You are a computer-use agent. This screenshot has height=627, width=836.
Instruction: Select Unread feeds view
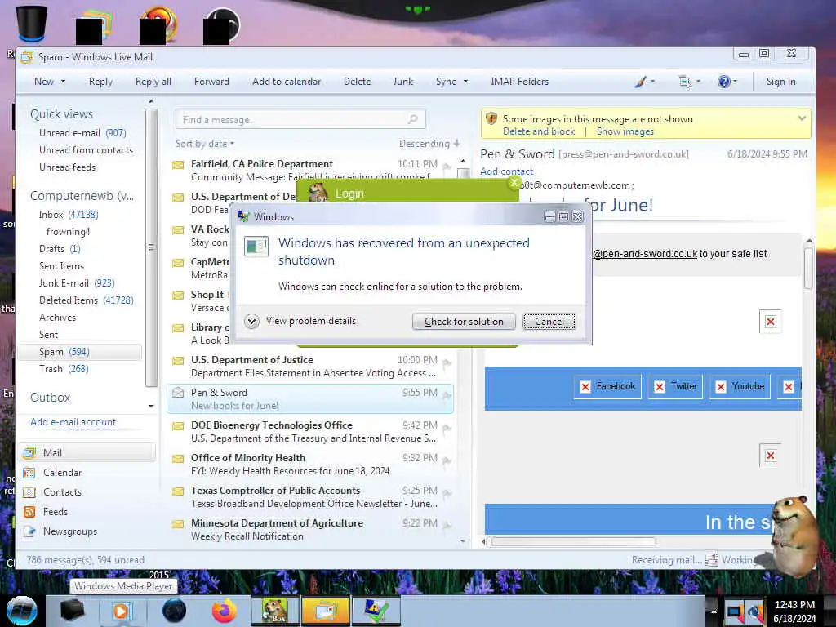[67, 167]
